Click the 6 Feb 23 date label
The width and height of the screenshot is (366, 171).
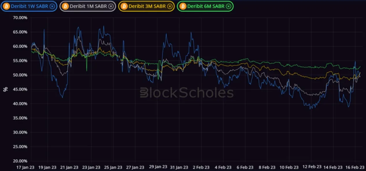click(245, 167)
